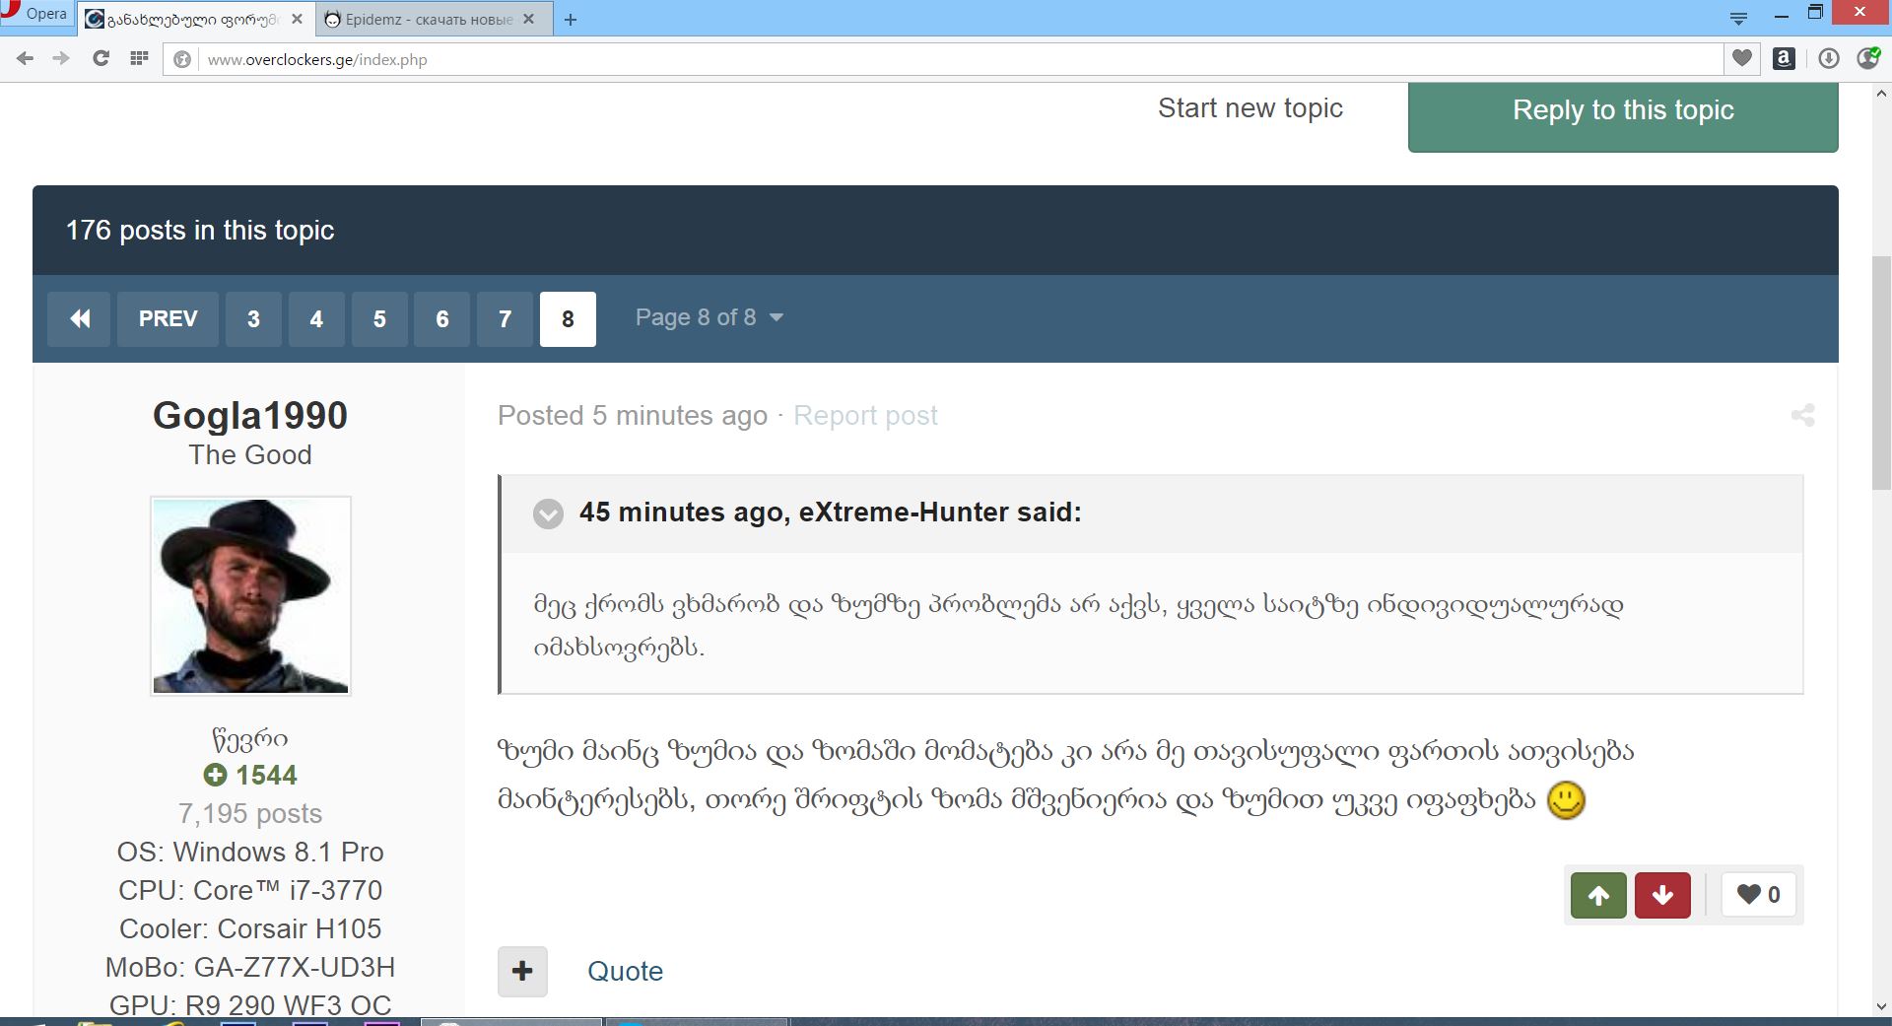Open Gogla1990's avatar image
Viewport: 1892px width, 1026px height.
[250, 596]
